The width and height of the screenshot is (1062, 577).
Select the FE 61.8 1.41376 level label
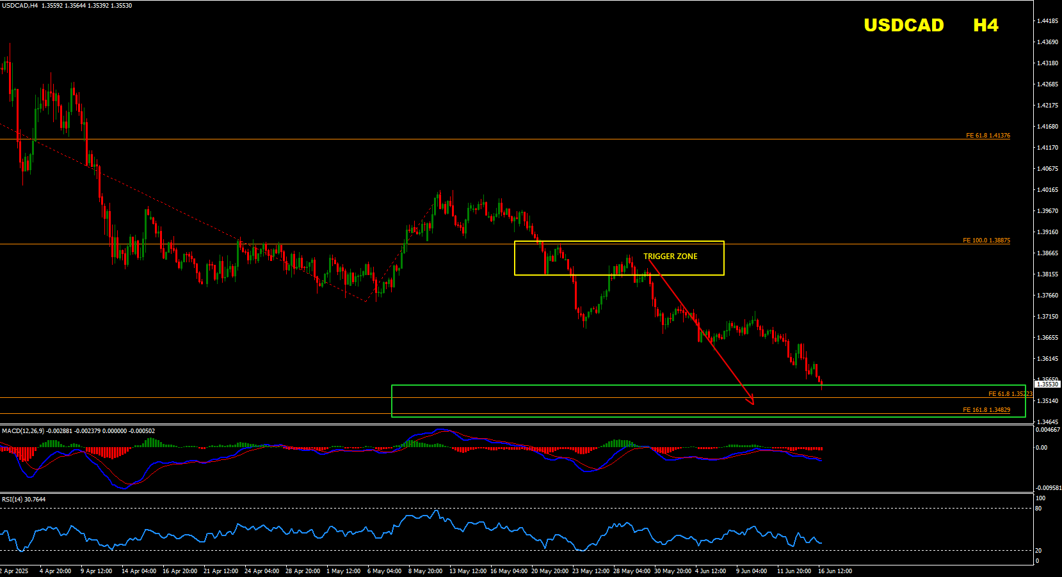click(x=988, y=136)
